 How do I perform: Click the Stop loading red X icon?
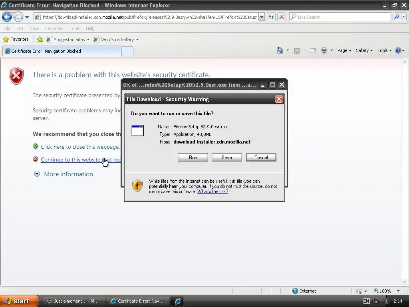click(282, 17)
